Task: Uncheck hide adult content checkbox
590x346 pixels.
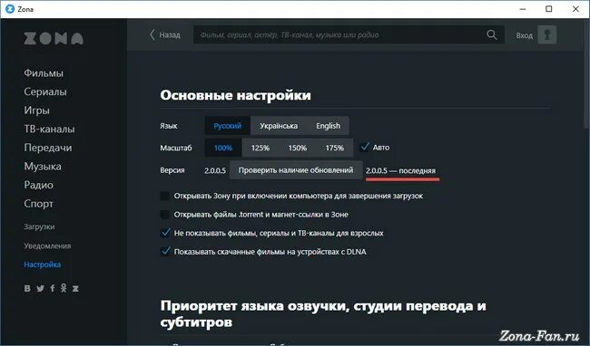Action: tap(165, 233)
